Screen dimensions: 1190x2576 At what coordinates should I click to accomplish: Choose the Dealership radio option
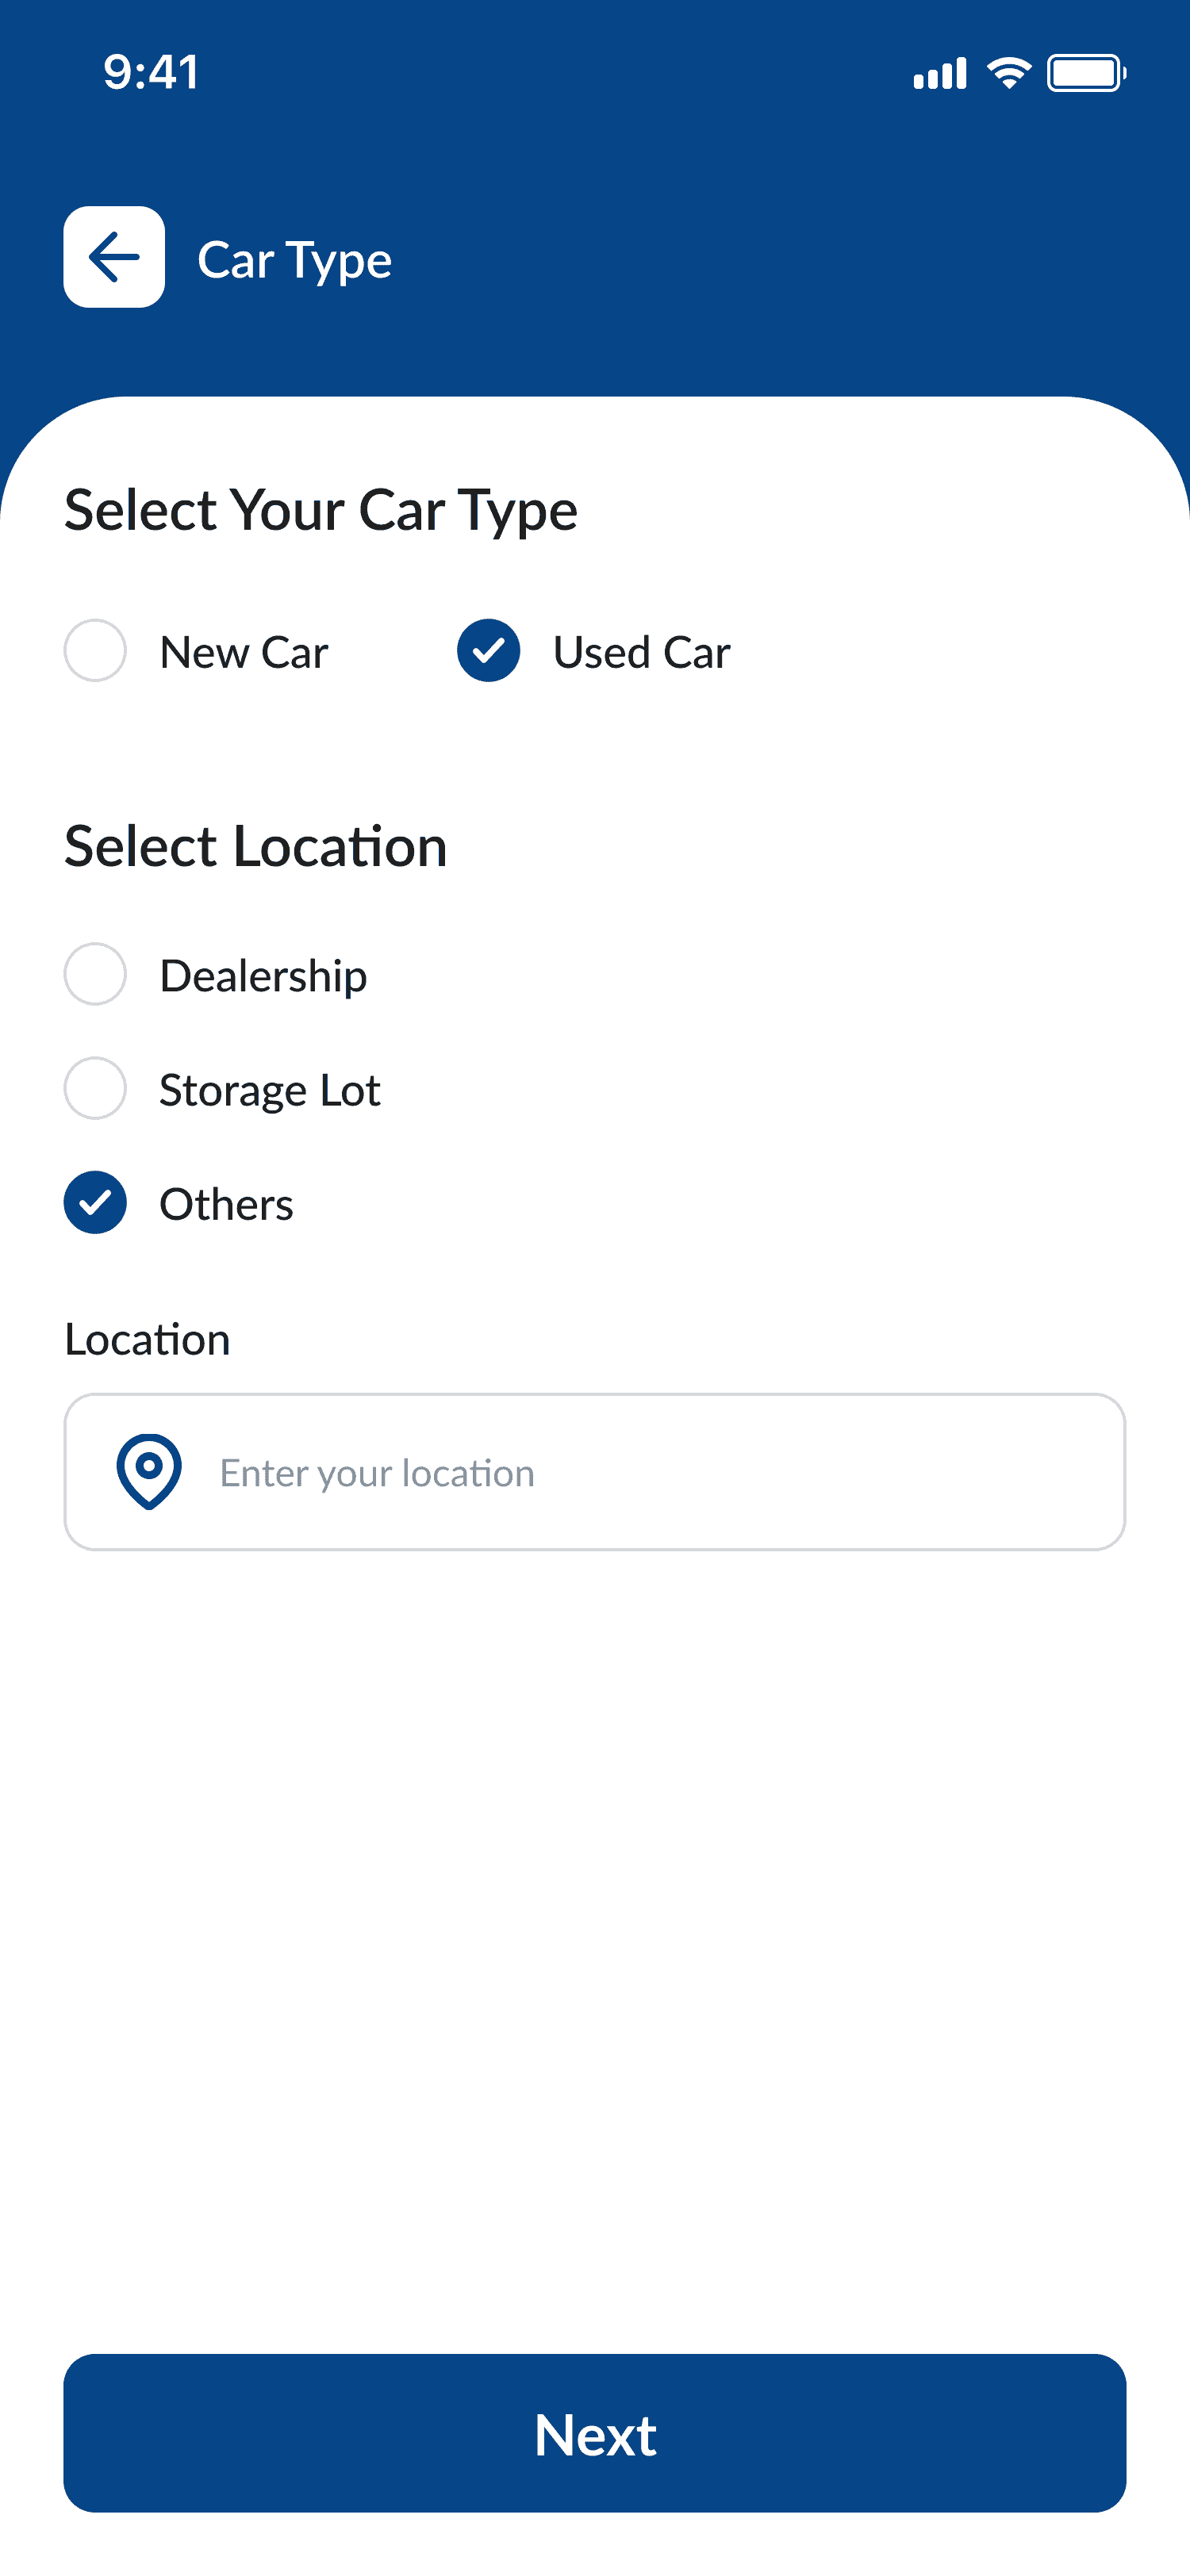tap(95, 974)
